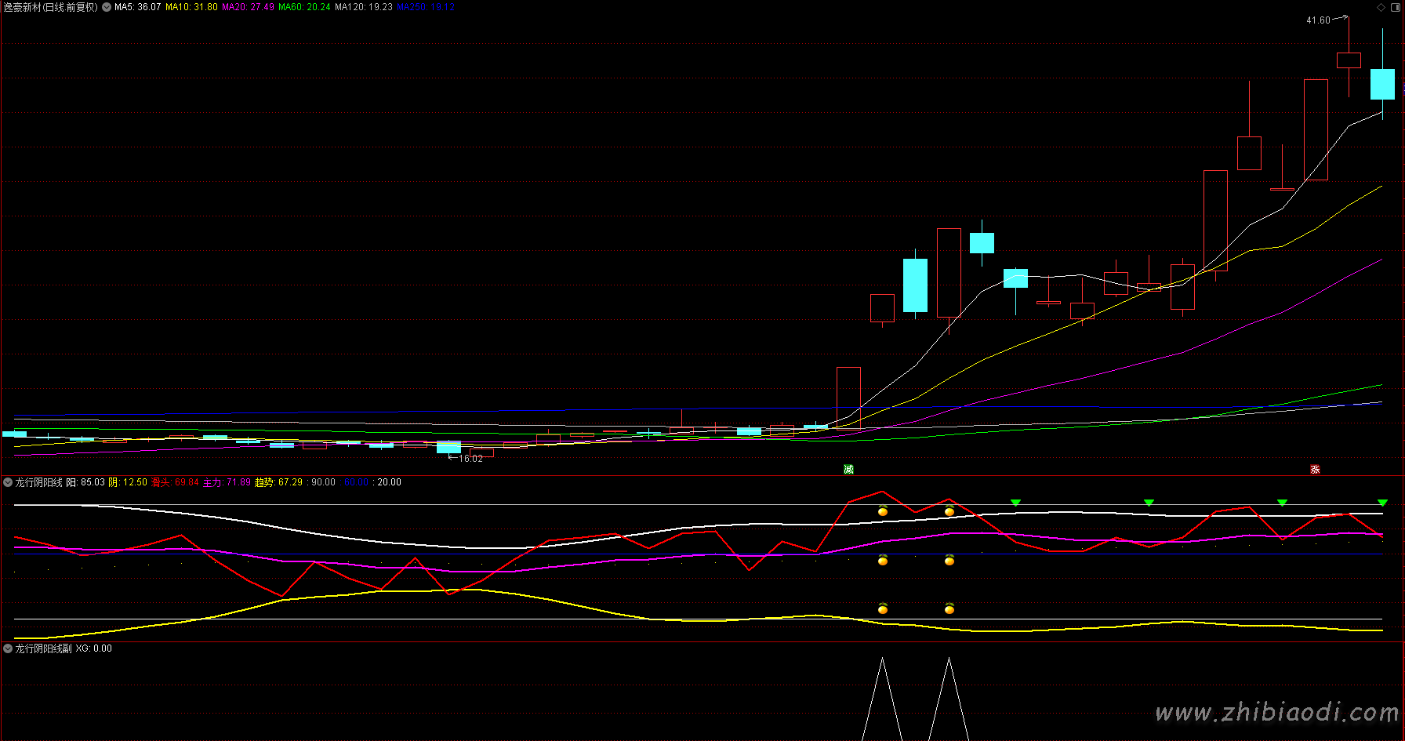This screenshot has height=741, width=1405.
Task: Click the 主力: 71.89 value
Action: tap(227, 482)
